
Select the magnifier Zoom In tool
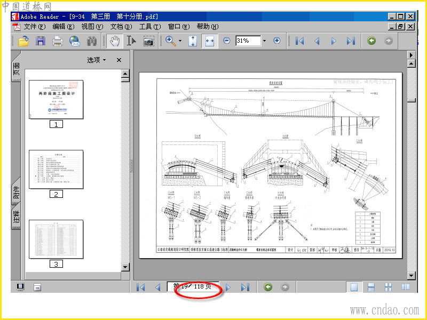click(x=170, y=41)
